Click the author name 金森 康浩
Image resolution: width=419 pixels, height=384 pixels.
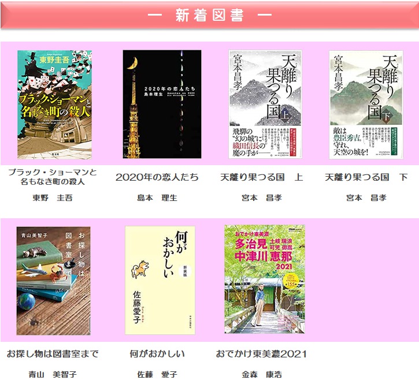tap(262, 375)
